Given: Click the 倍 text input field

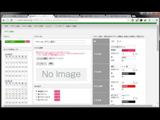Looking at the screenshot, I should 131,67.
